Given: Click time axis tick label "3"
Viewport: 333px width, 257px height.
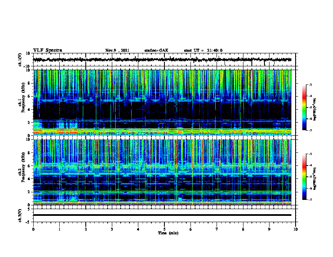Looking at the screenshot, I should click(x=112, y=229).
